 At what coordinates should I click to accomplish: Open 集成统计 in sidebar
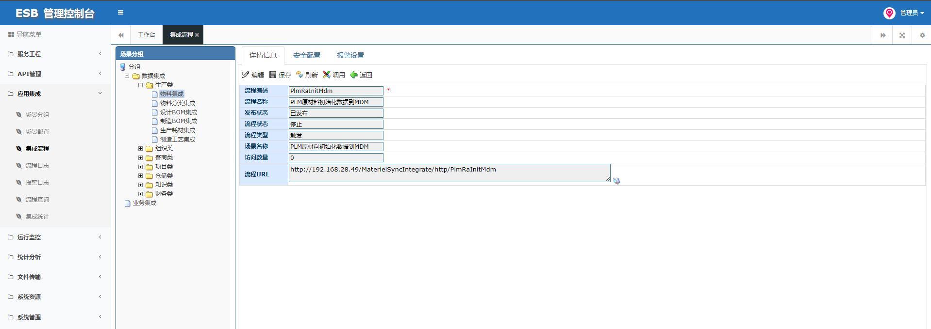[37, 217]
